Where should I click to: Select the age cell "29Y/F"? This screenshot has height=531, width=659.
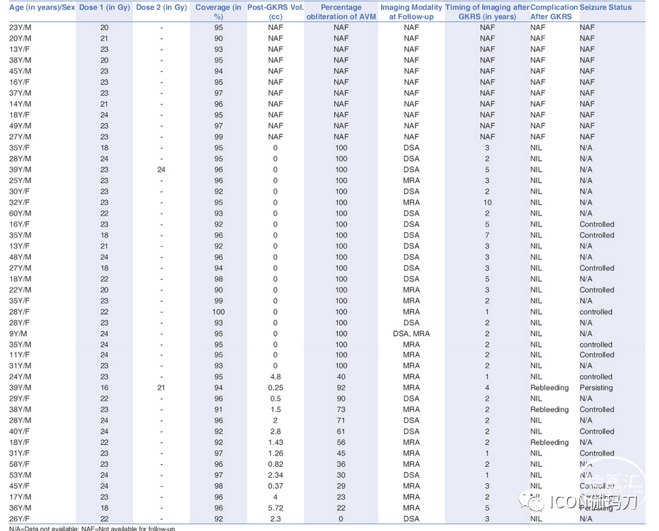click(x=20, y=399)
